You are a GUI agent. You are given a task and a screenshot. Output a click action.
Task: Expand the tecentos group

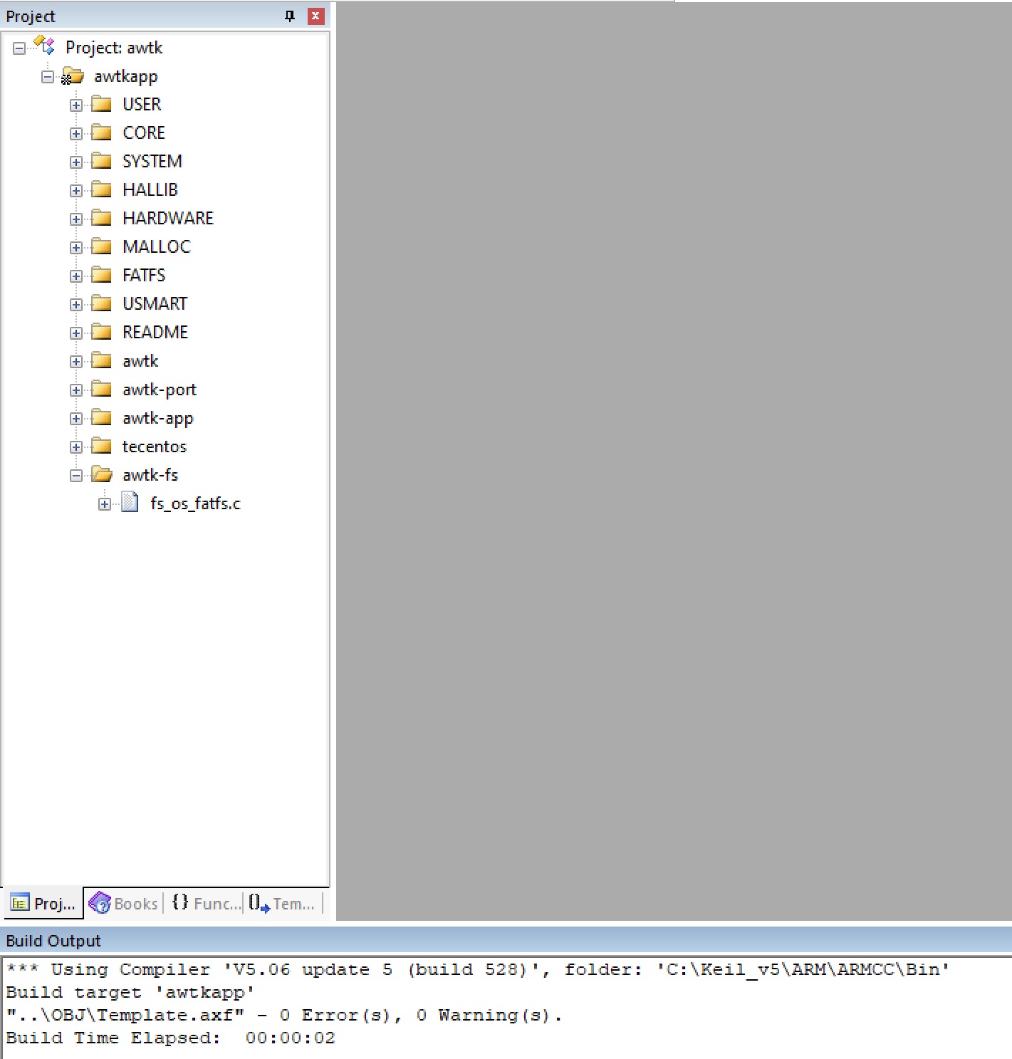pyautogui.click(x=76, y=447)
